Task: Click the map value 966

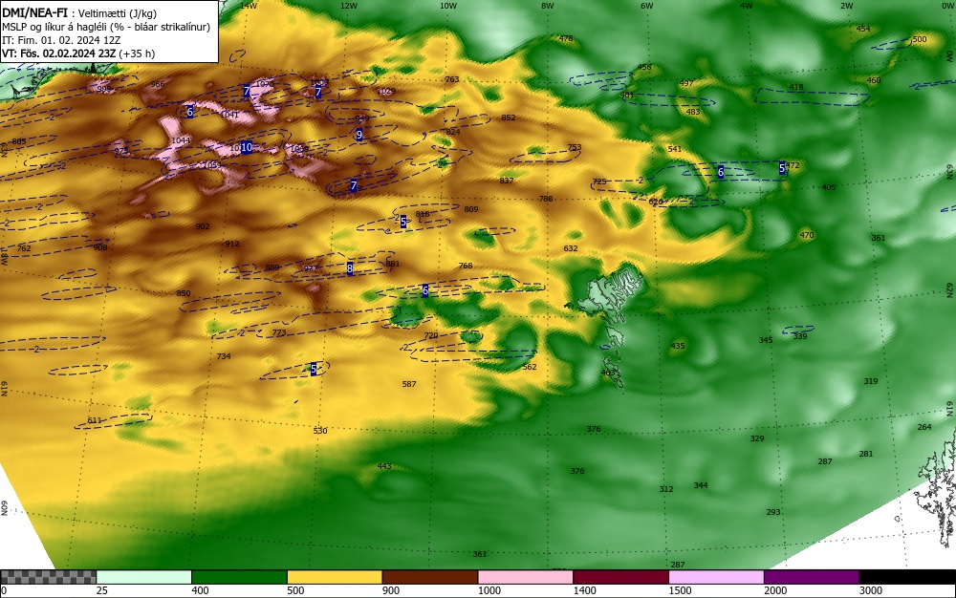Action: (158, 84)
